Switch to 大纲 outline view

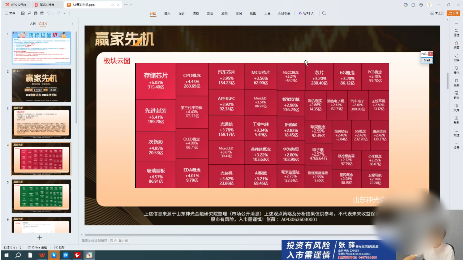33,23
